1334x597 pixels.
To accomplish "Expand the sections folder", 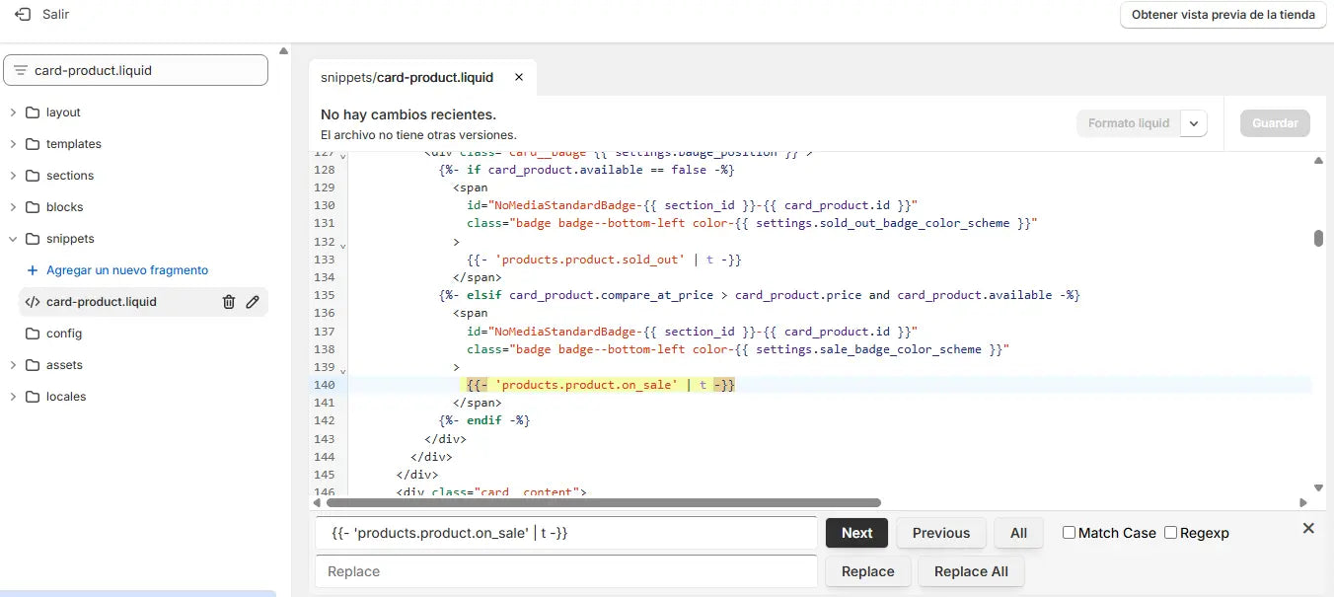I will (x=13, y=176).
